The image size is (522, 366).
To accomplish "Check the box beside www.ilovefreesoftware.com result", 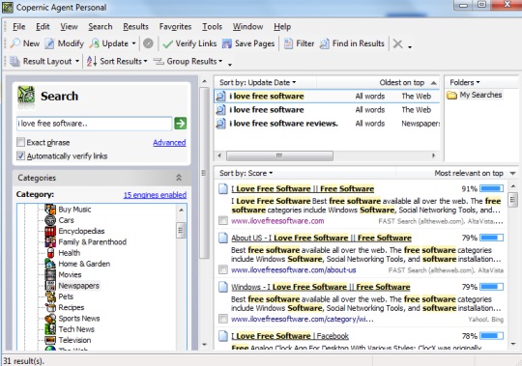I will point(223,221).
